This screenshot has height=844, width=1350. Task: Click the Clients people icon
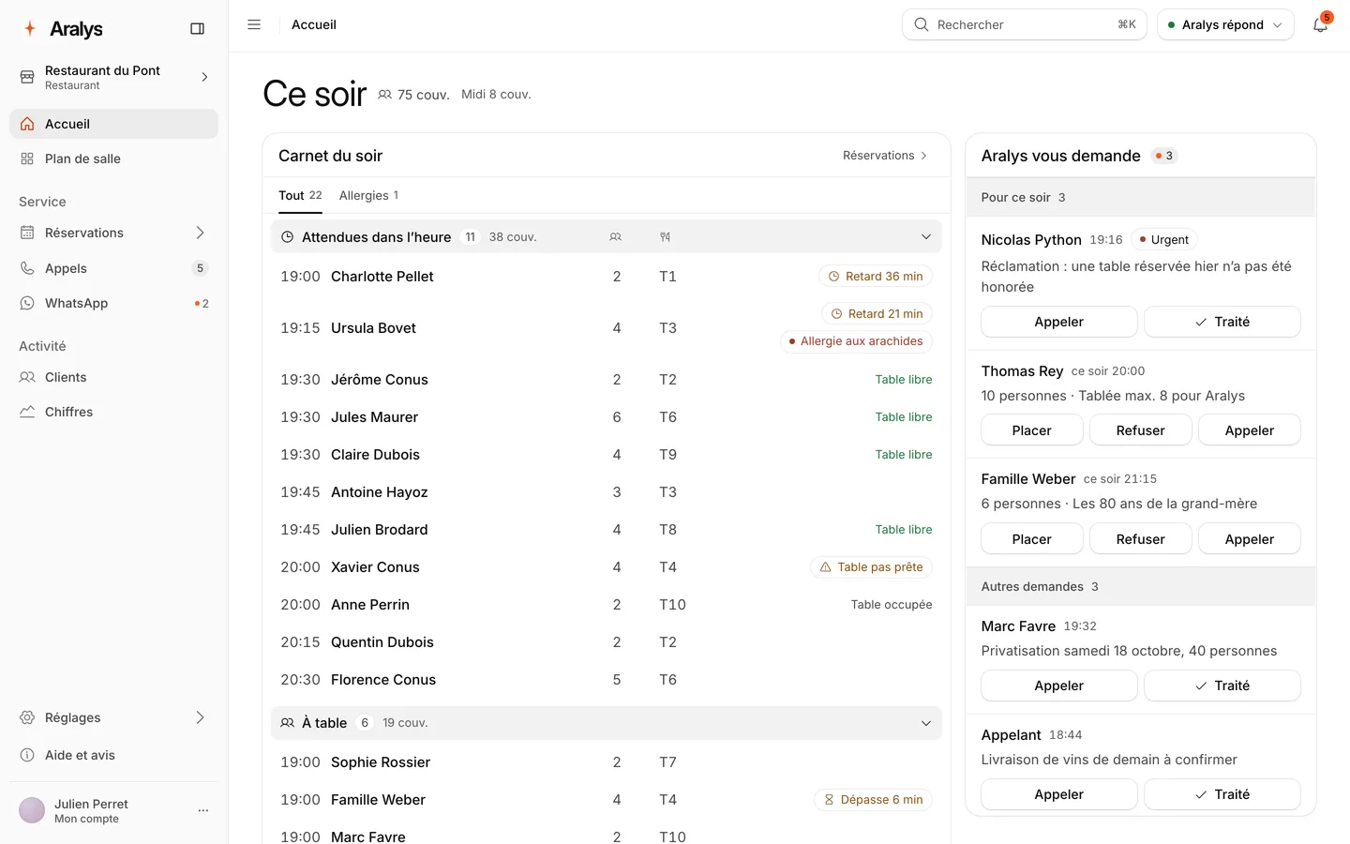pyautogui.click(x=27, y=377)
